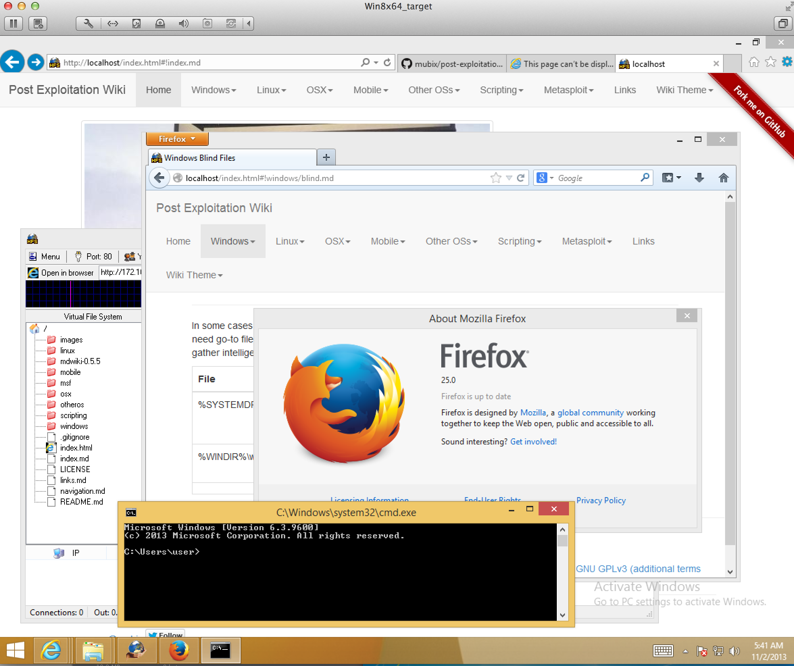Click the Mozilla link in About dialog
This screenshot has width=794, height=666.
(x=533, y=412)
